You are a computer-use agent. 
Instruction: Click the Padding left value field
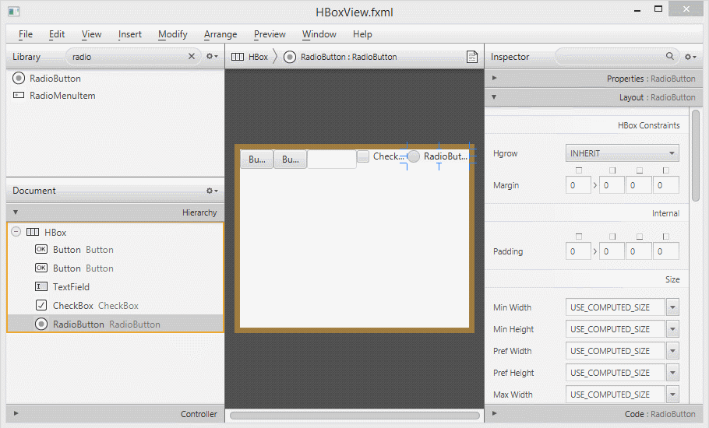click(666, 251)
